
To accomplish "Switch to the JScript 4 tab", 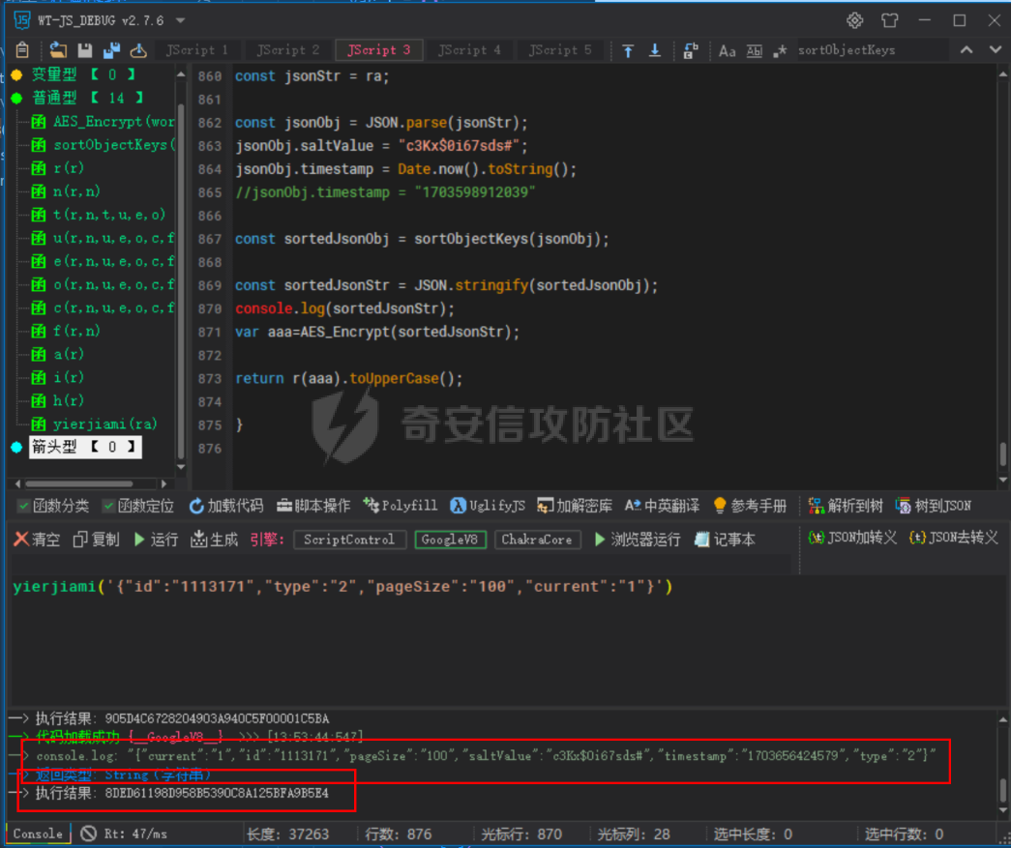I will click(469, 50).
